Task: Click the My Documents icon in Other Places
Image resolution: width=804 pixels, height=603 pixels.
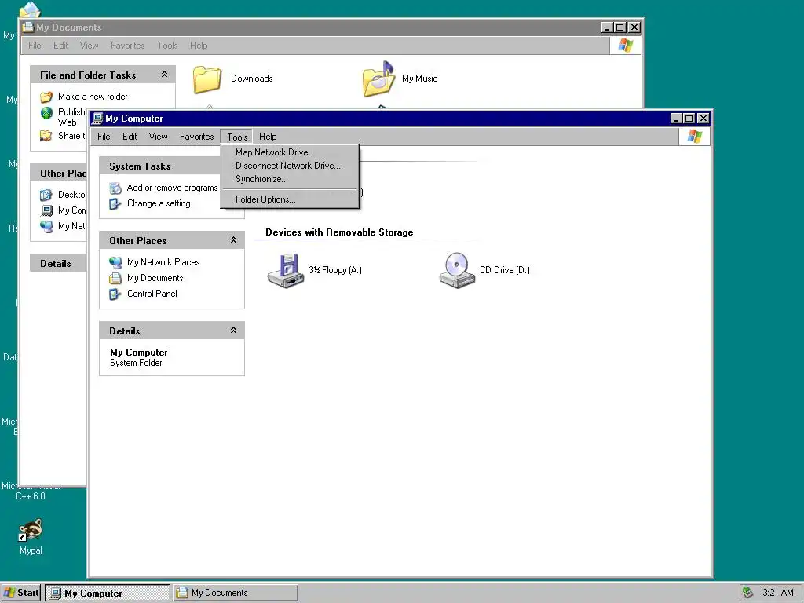Action: tap(115, 279)
